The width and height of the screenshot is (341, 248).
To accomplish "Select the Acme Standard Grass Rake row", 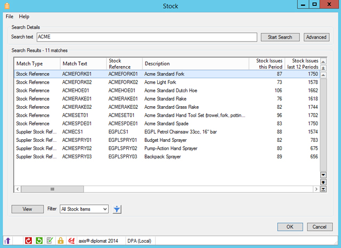I will 167,107.
